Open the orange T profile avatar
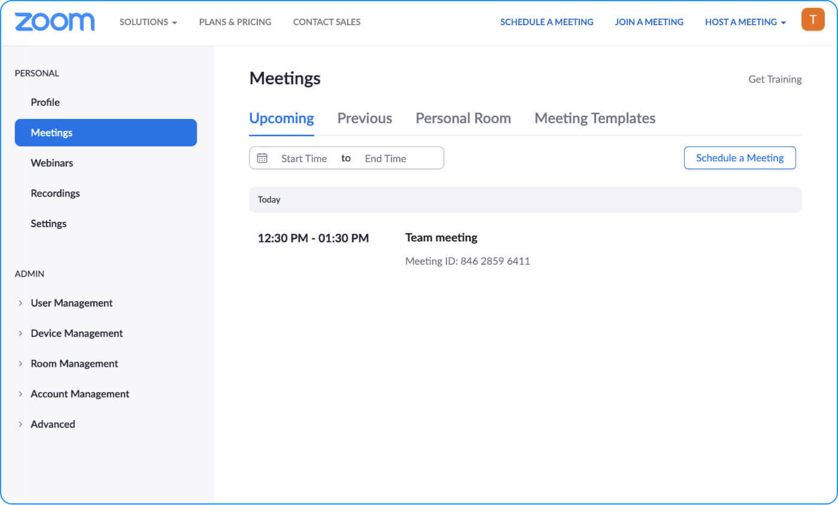Screen dimensions: 838x505 [x=812, y=20]
